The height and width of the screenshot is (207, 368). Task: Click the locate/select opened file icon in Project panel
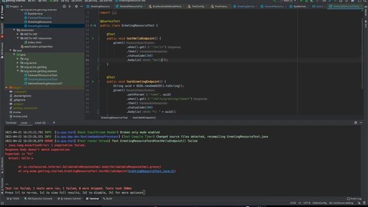click(64, 6)
